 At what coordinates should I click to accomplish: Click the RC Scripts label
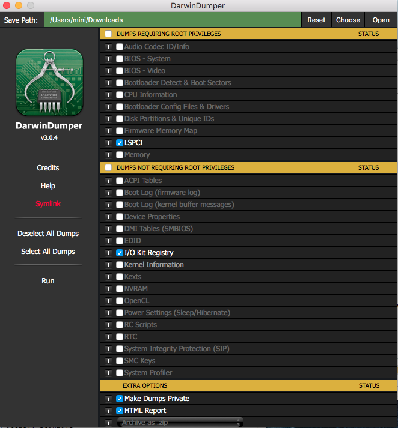pyautogui.click(x=141, y=325)
